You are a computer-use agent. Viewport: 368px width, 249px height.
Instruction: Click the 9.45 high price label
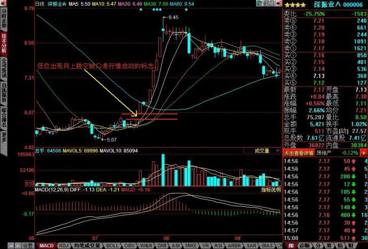point(173,18)
